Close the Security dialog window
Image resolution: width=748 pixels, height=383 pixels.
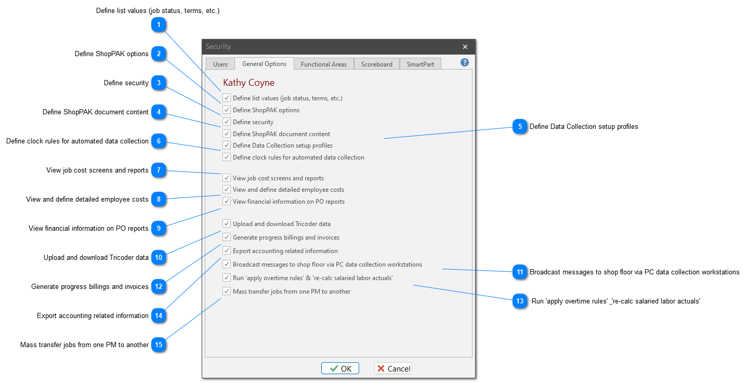pyautogui.click(x=465, y=47)
